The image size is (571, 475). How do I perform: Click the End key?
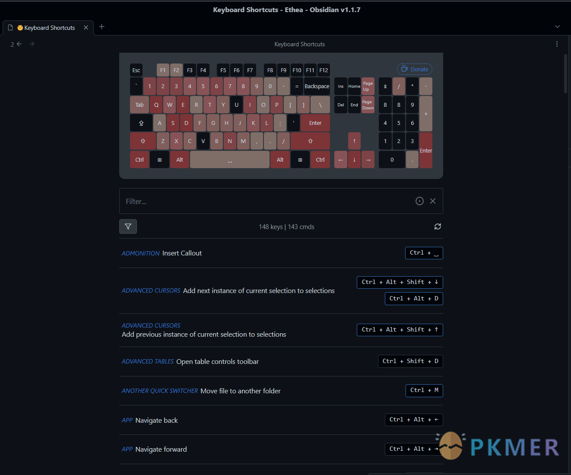(x=354, y=105)
